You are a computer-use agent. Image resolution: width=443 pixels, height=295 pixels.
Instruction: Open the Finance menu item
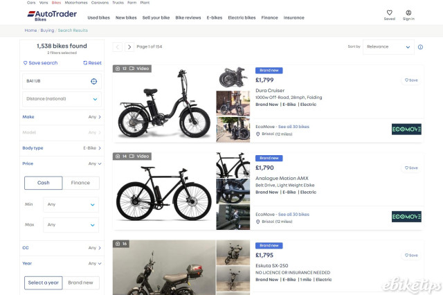pos(269,17)
